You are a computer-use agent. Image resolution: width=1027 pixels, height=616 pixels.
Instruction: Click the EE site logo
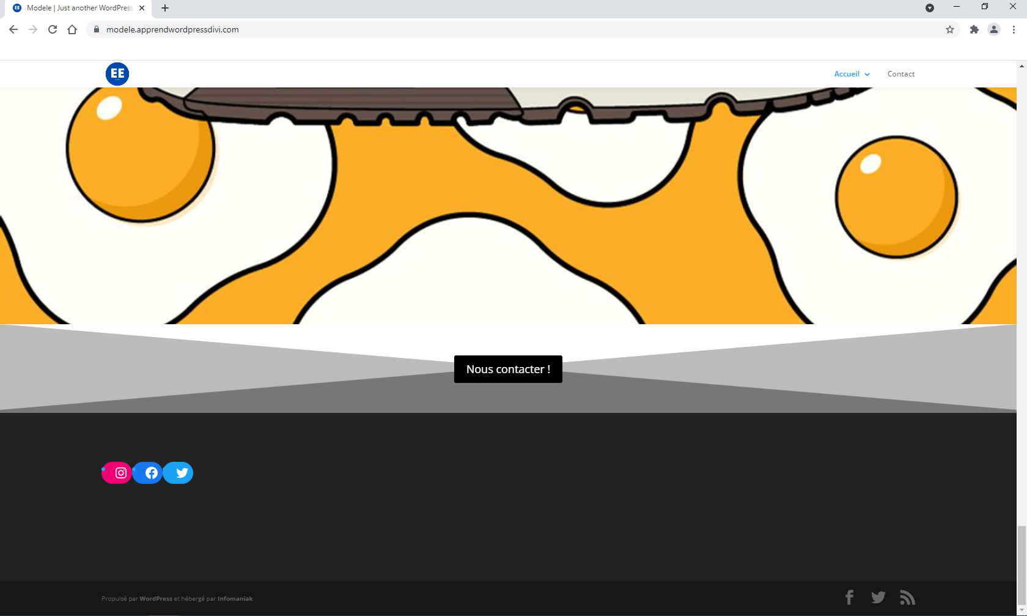coord(117,74)
